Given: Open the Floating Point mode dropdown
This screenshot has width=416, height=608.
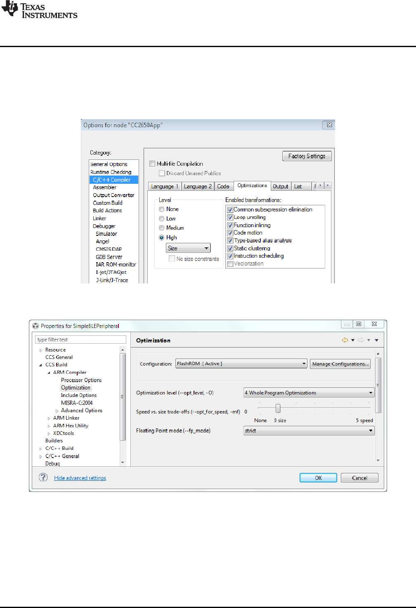Looking at the screenshot, I should click(x=309, y=430).
